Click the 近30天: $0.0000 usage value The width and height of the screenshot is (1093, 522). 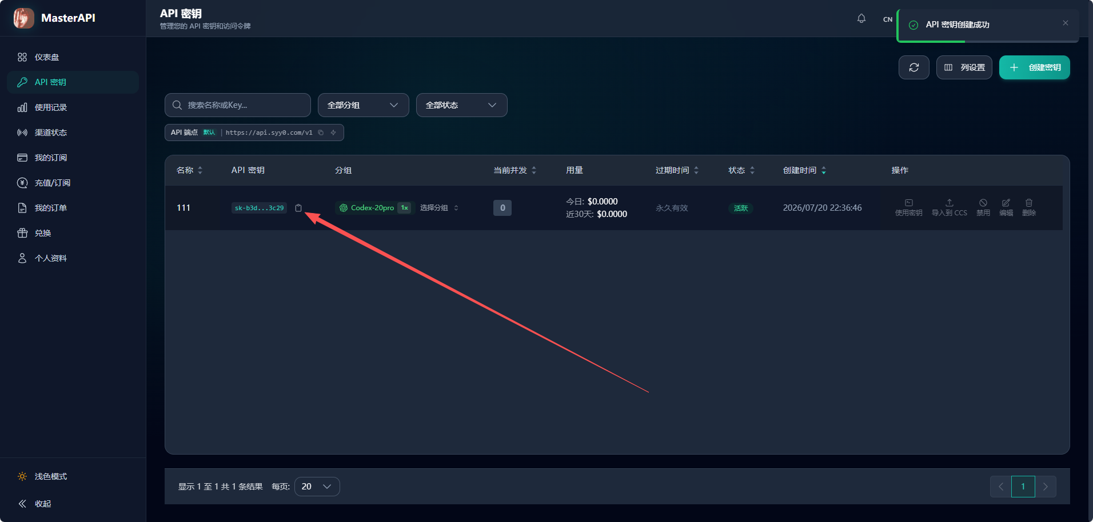pyautogui.click(x=596, y=214)
